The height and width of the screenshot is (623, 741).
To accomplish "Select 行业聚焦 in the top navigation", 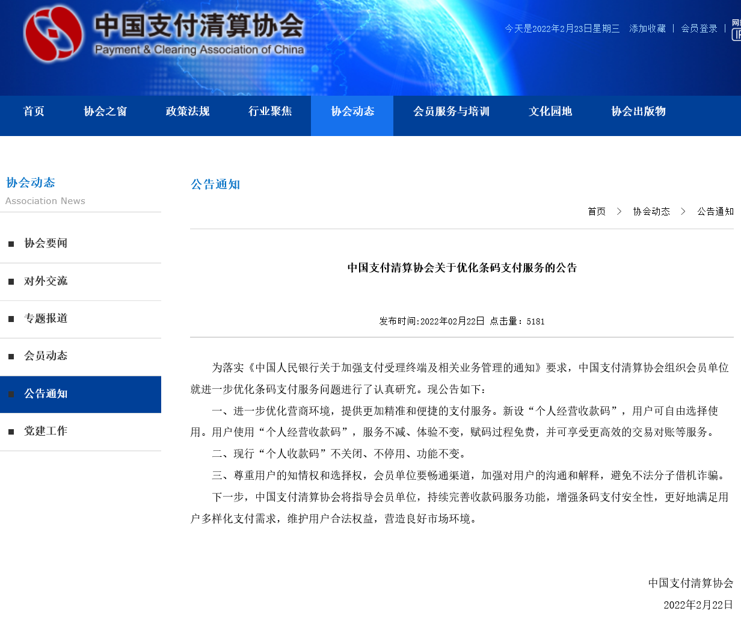I will (x=270, y=111).
